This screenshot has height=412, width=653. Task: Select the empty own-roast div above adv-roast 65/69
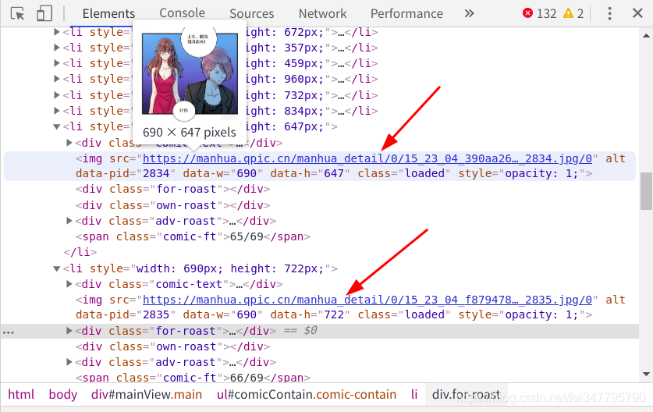173,205
